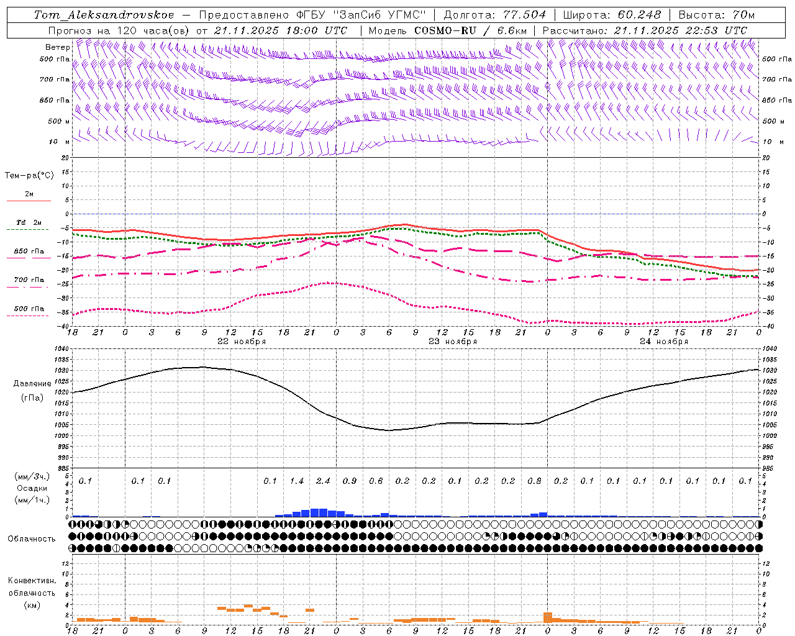
Task: Click the "Осадки" precipitation label
Action: [32, 488]
